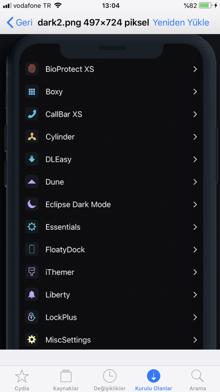Tap the Eclipse Dark Mode moon icon
The width and height of the screenshot is (220, 392).
pyautogui.click(x=32, y=204)
